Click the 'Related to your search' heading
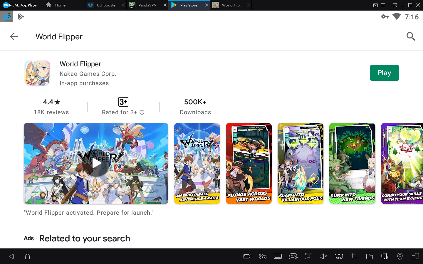This screenshot has height=264, width=423. pos(85,238)
